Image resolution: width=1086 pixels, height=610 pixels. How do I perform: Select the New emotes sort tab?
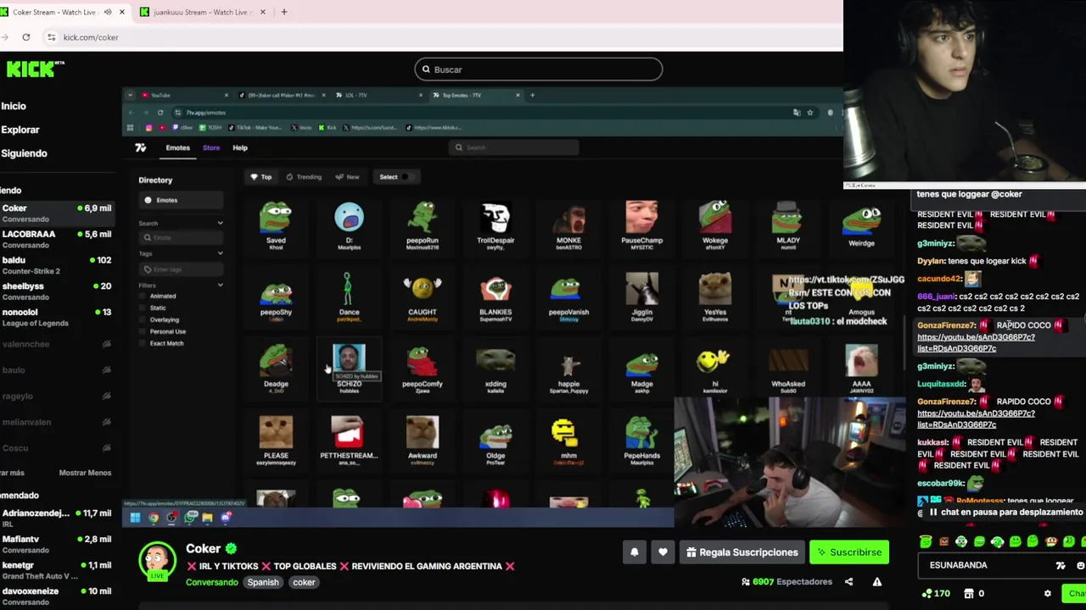pyautogui.click(x=348, y=177)
